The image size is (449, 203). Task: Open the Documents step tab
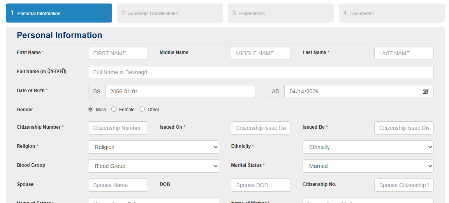[391, 13]
